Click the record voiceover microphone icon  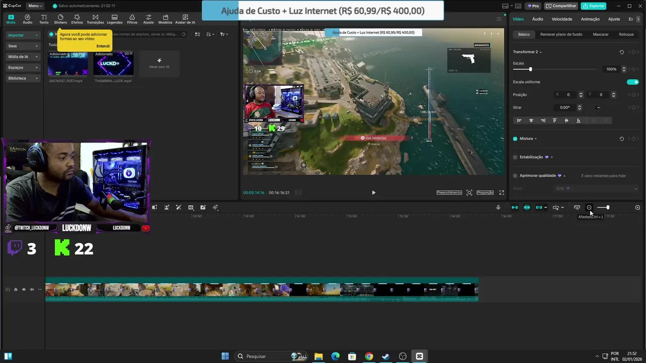(498, 207)
